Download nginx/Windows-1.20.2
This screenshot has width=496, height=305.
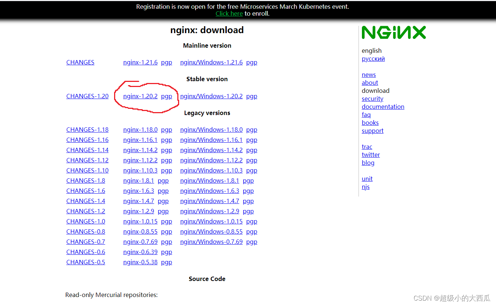(211, 96)
